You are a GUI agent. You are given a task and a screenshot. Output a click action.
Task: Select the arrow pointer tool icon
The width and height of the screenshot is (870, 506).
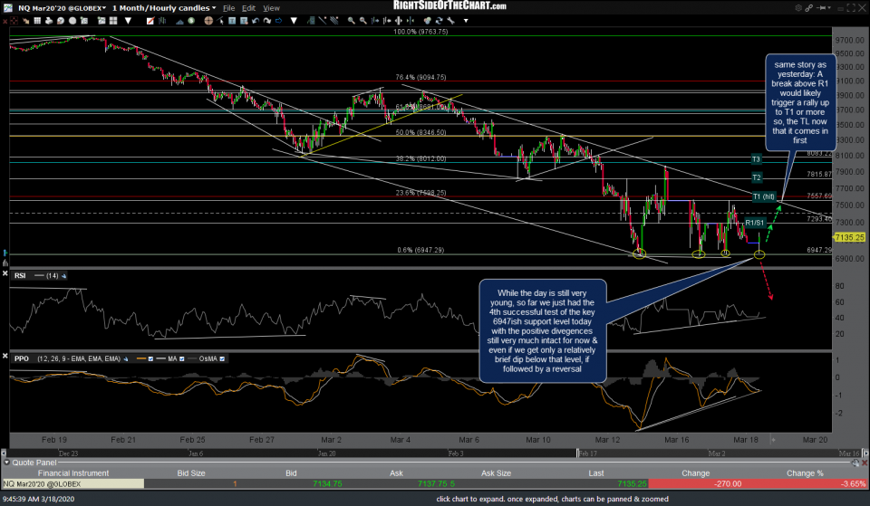[220, 21]
